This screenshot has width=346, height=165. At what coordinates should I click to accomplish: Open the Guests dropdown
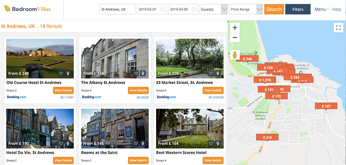[x=214, y=9]
